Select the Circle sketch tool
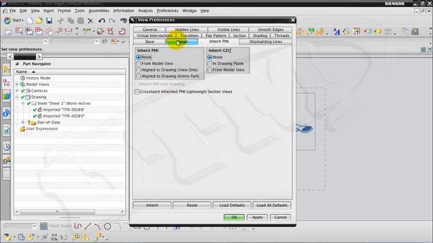Viewport: 433px width, 243px height. coord(108,226)
